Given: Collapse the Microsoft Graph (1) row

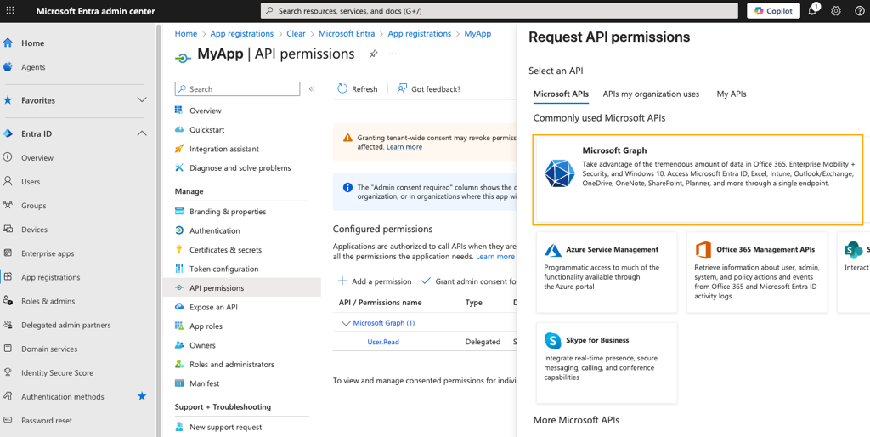Looking at the screenshot, I should pos(346,323).
